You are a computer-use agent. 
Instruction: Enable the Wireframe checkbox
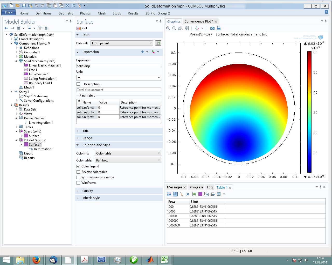point(78,183)
